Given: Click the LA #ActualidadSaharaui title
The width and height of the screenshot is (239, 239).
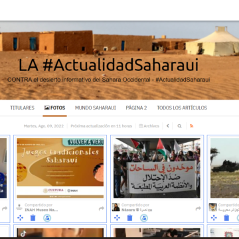Looking at the screenshot, I should point(108,65).
